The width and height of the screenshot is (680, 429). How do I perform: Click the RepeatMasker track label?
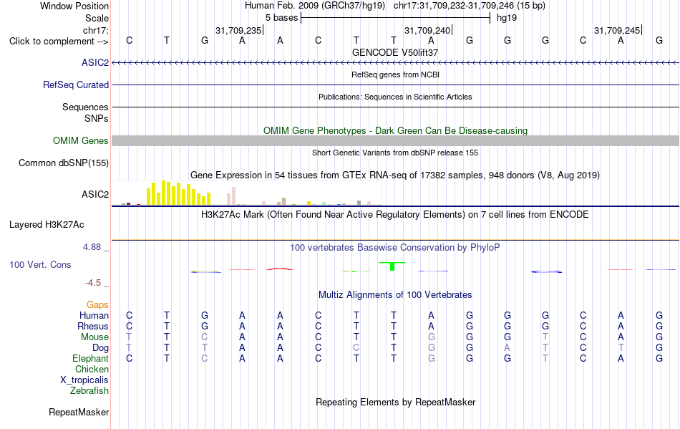(79, 412)
